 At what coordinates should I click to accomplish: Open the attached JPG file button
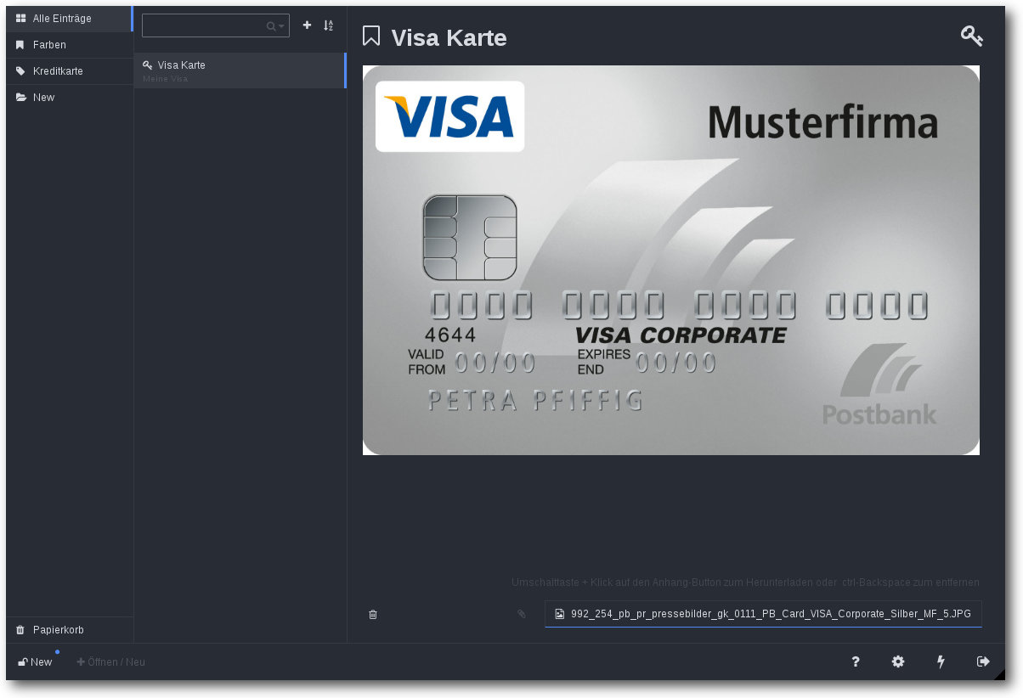[x=763, y=614]
